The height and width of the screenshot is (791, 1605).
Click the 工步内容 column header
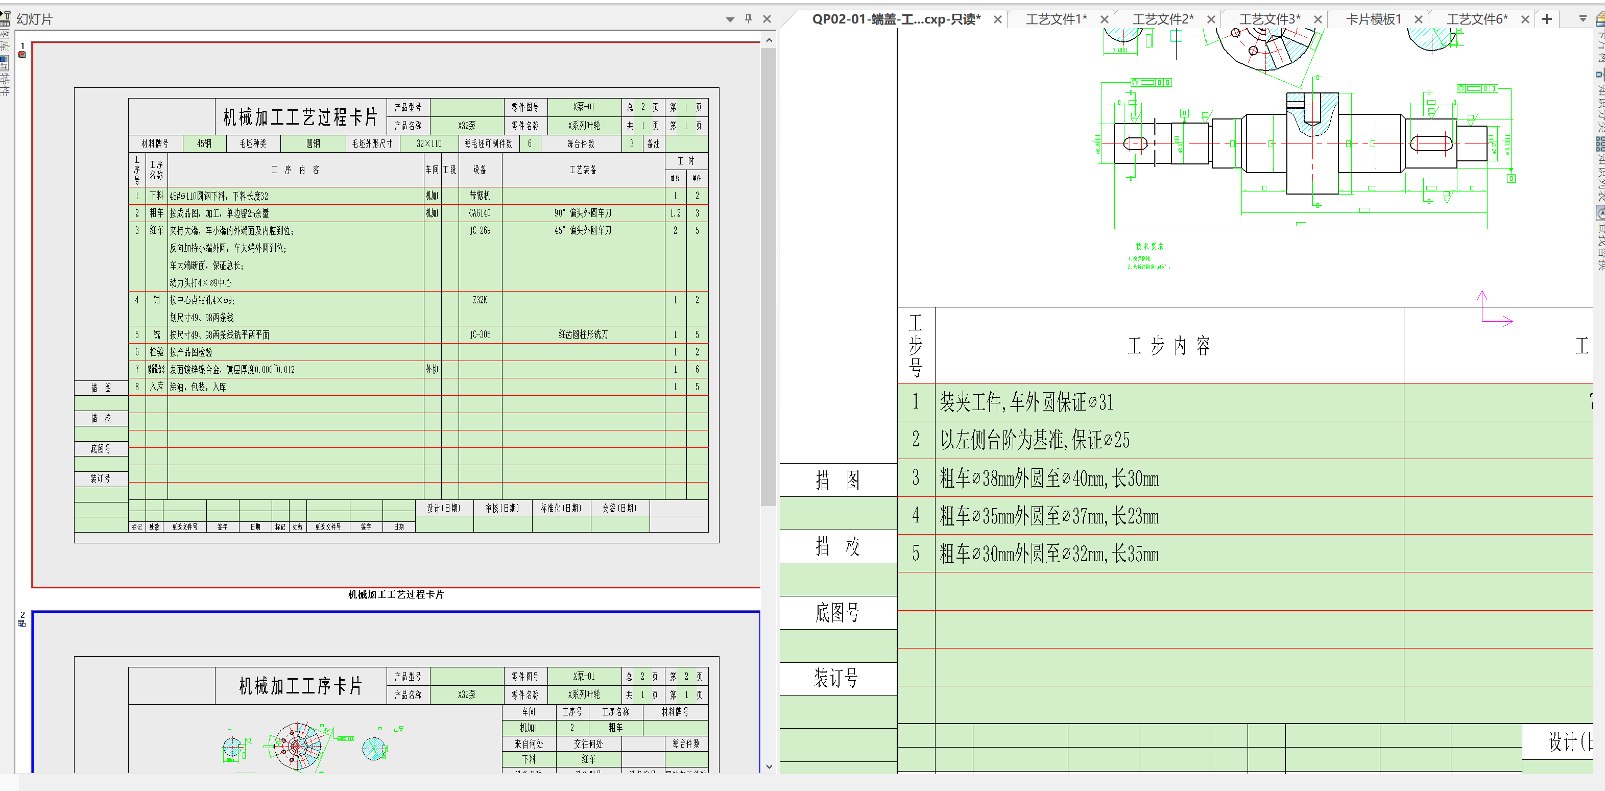click(1169, 346)
